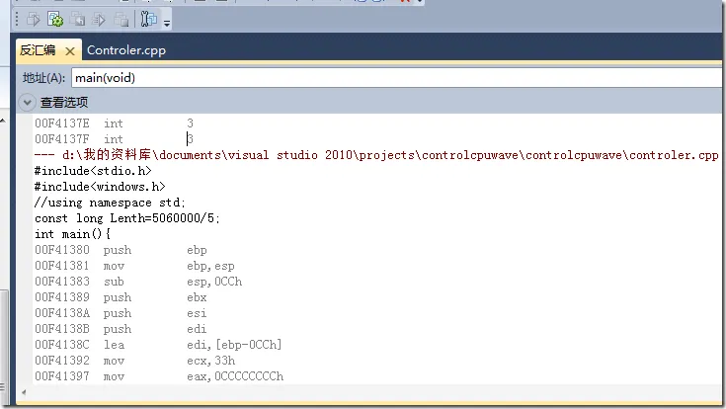Click the source path line for controler.cpp
Screen dimensions: 726x409
376,155
